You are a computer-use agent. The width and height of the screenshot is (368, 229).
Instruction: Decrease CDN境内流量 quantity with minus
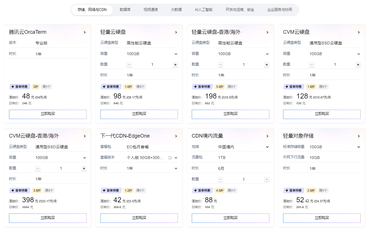221,179
